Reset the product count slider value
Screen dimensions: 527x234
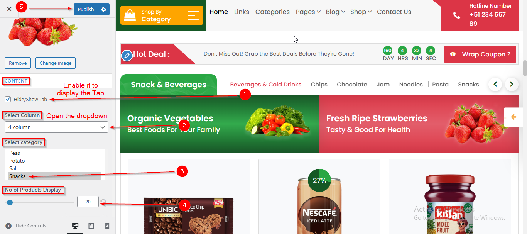pyautogui.click(x=103, y=202)
